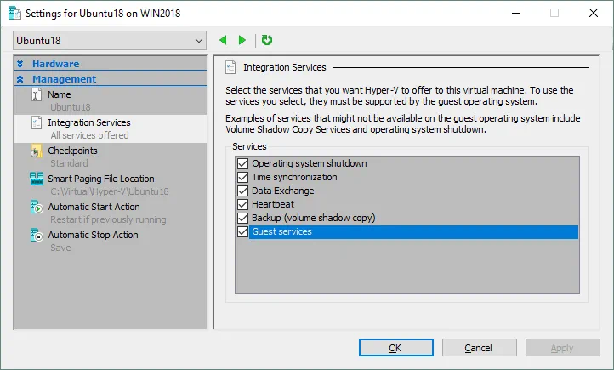Image resolution: width=614 pixels, height=370 pixels.
Task: Click the green refresh icon in toolbar
Action: point(267,40)
